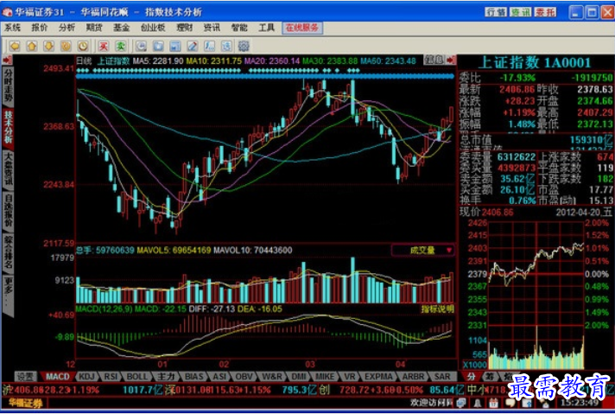Open the 理财 menu
The width and height of the screenshot is (615, 414).
(x=184, y=28)
